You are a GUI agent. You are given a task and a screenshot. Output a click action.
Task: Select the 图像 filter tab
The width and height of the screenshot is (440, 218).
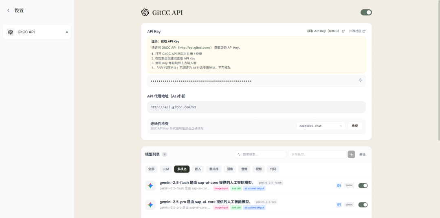pos(230,169)
